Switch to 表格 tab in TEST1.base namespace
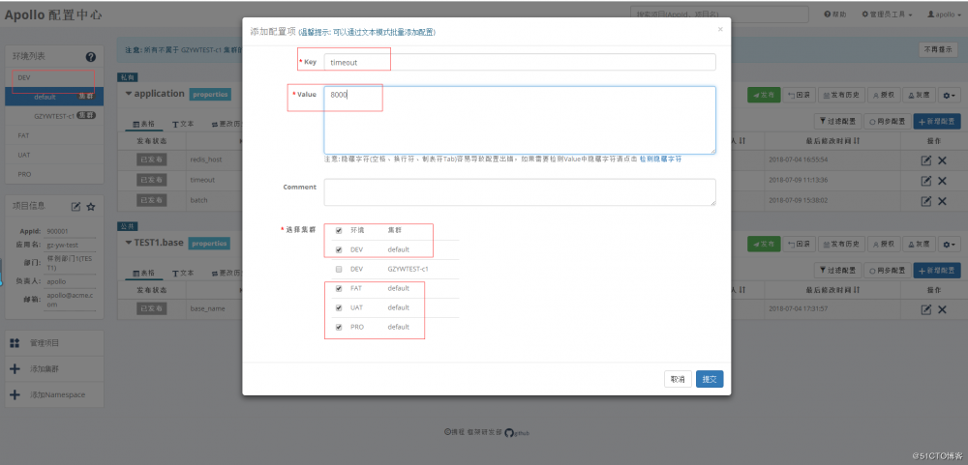Image resolution: width=968 pixels, height=465 pixels. 144,274
